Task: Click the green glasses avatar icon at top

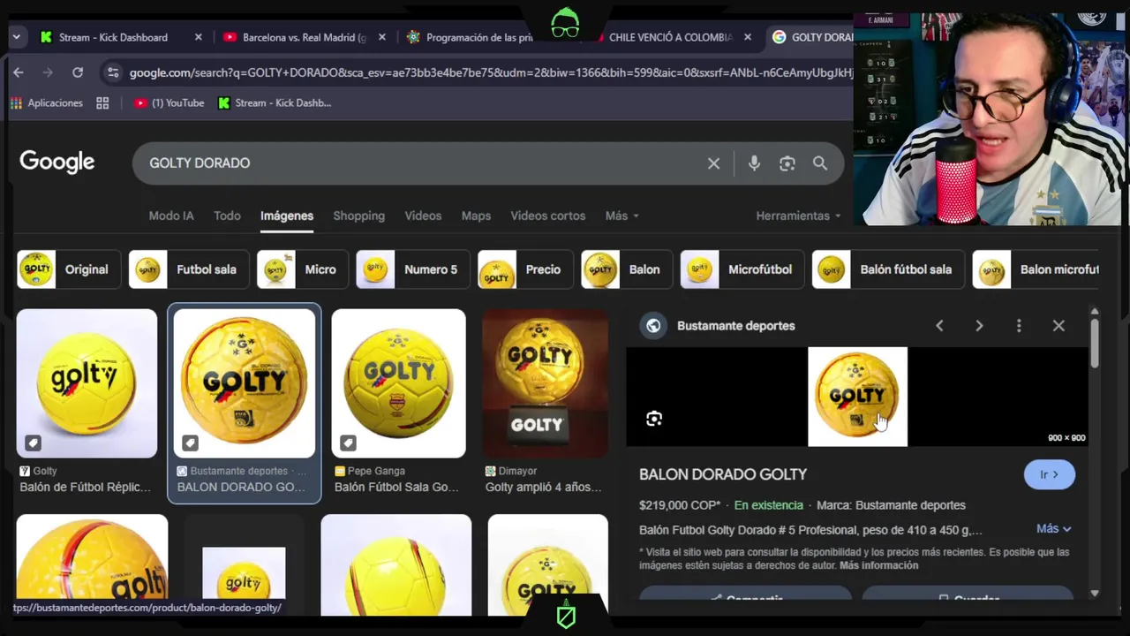Action: tap(565, 24)
